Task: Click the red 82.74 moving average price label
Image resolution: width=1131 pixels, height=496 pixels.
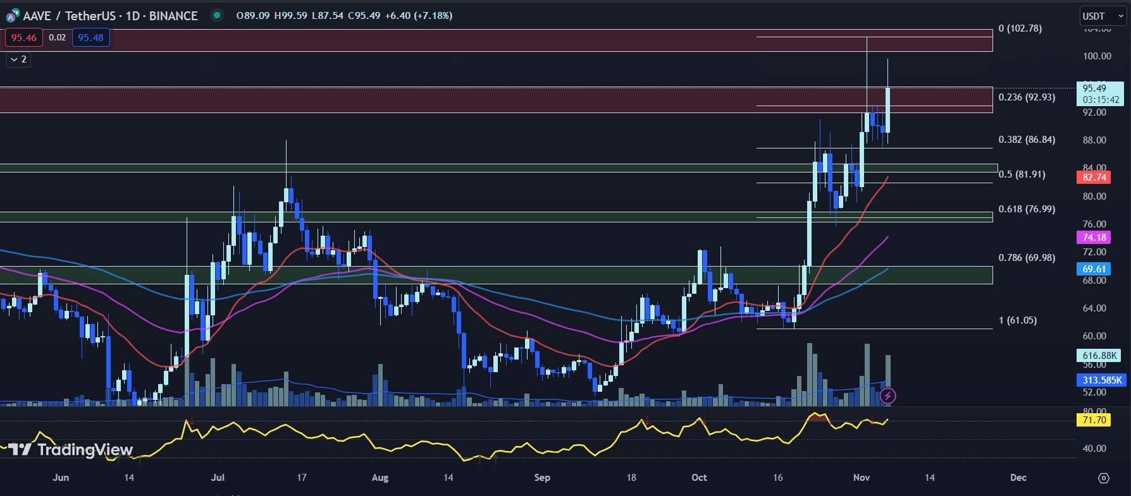Action: tap(1094, 178)
